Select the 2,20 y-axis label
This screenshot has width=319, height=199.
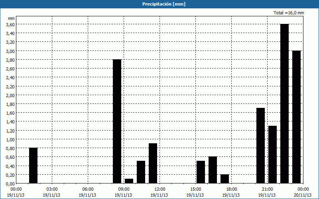10,86
